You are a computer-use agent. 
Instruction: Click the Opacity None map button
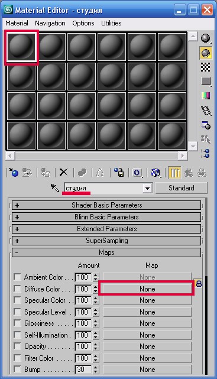[x=147, y=346]
